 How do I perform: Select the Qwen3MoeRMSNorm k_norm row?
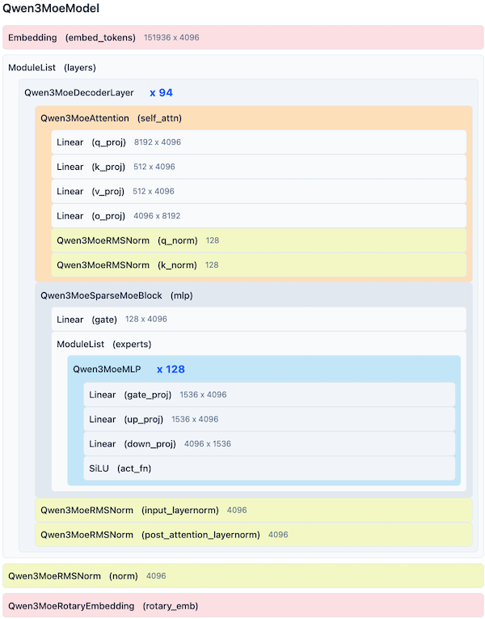[x=259, y=265]
